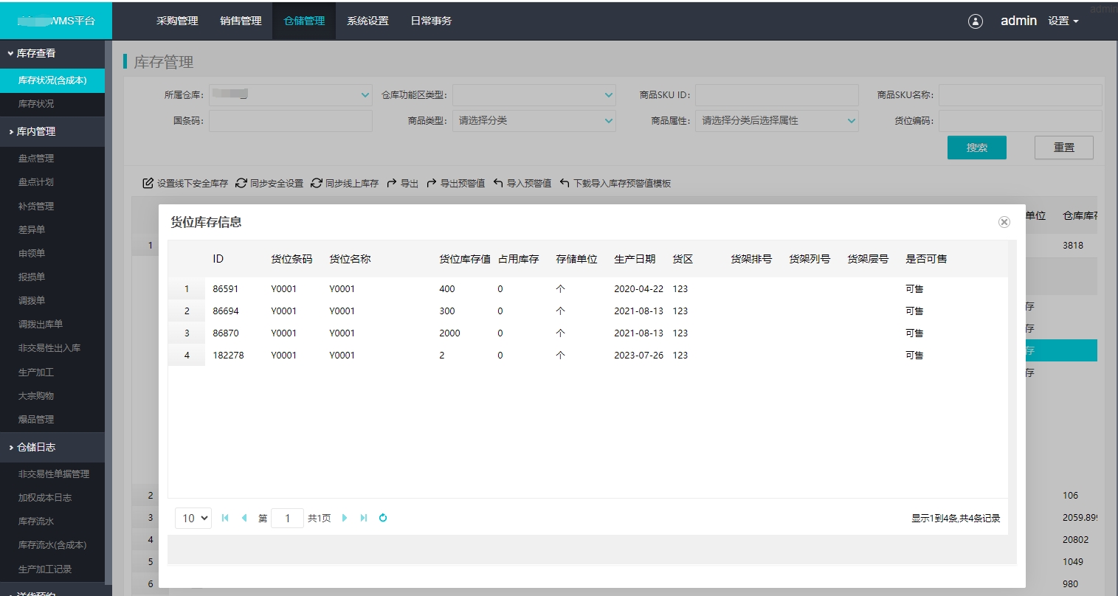Open 差异单 sidebar item
Image resolution: width=1118 pixels, height=596 pixels.
tap(52, 230)
